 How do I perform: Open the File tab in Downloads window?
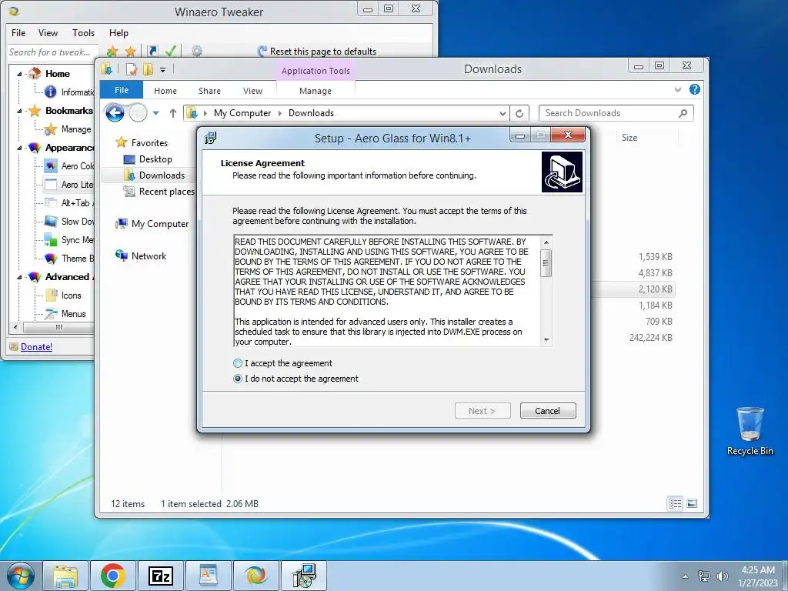click(122, 91)
